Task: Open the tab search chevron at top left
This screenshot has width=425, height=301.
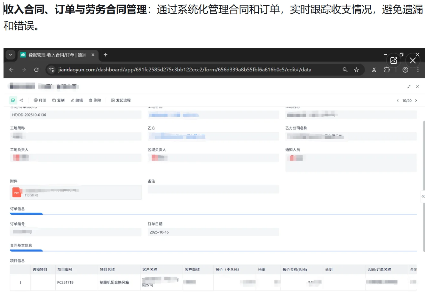Action: click(x=10, y=55)
